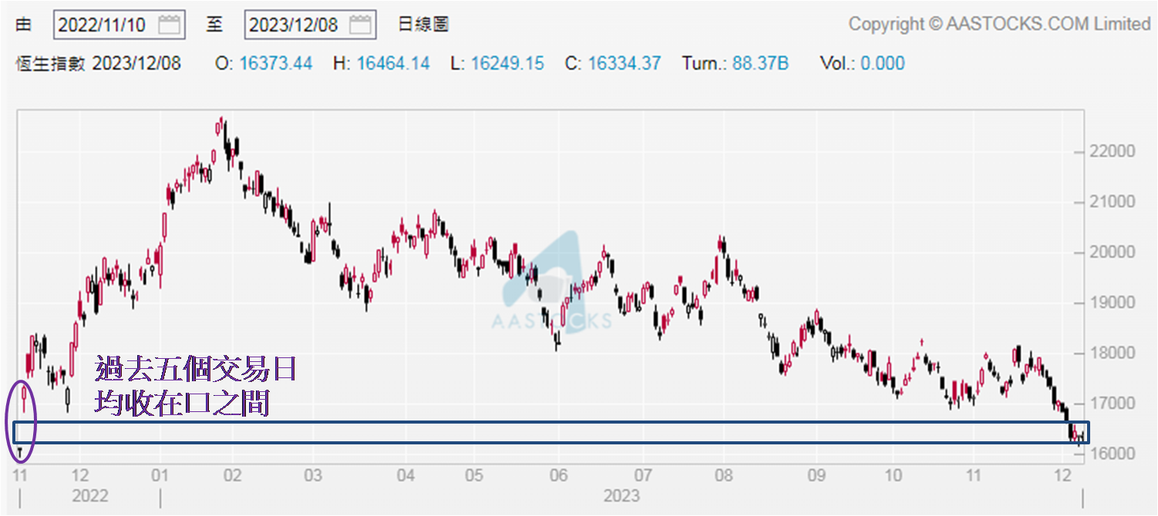Click the turnover value 88.37B
The height and width of the screenshot is (516, 1158).
pos(760,64)
